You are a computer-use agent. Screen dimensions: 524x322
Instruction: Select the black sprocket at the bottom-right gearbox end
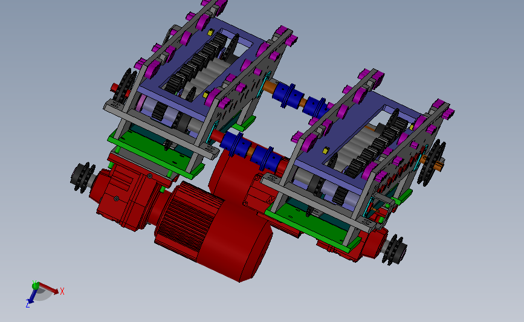tap(395, 250)
